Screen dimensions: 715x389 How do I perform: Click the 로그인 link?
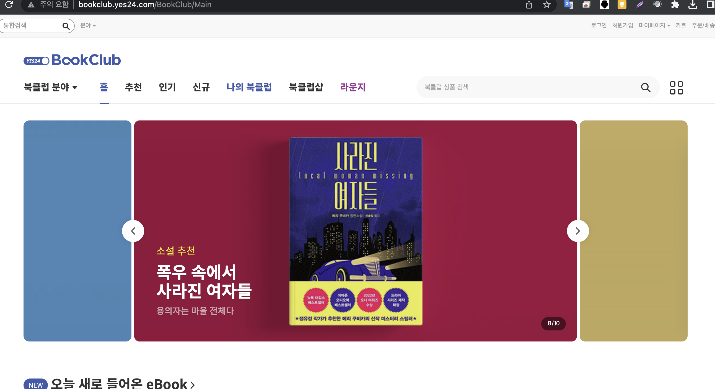(599, 25)
